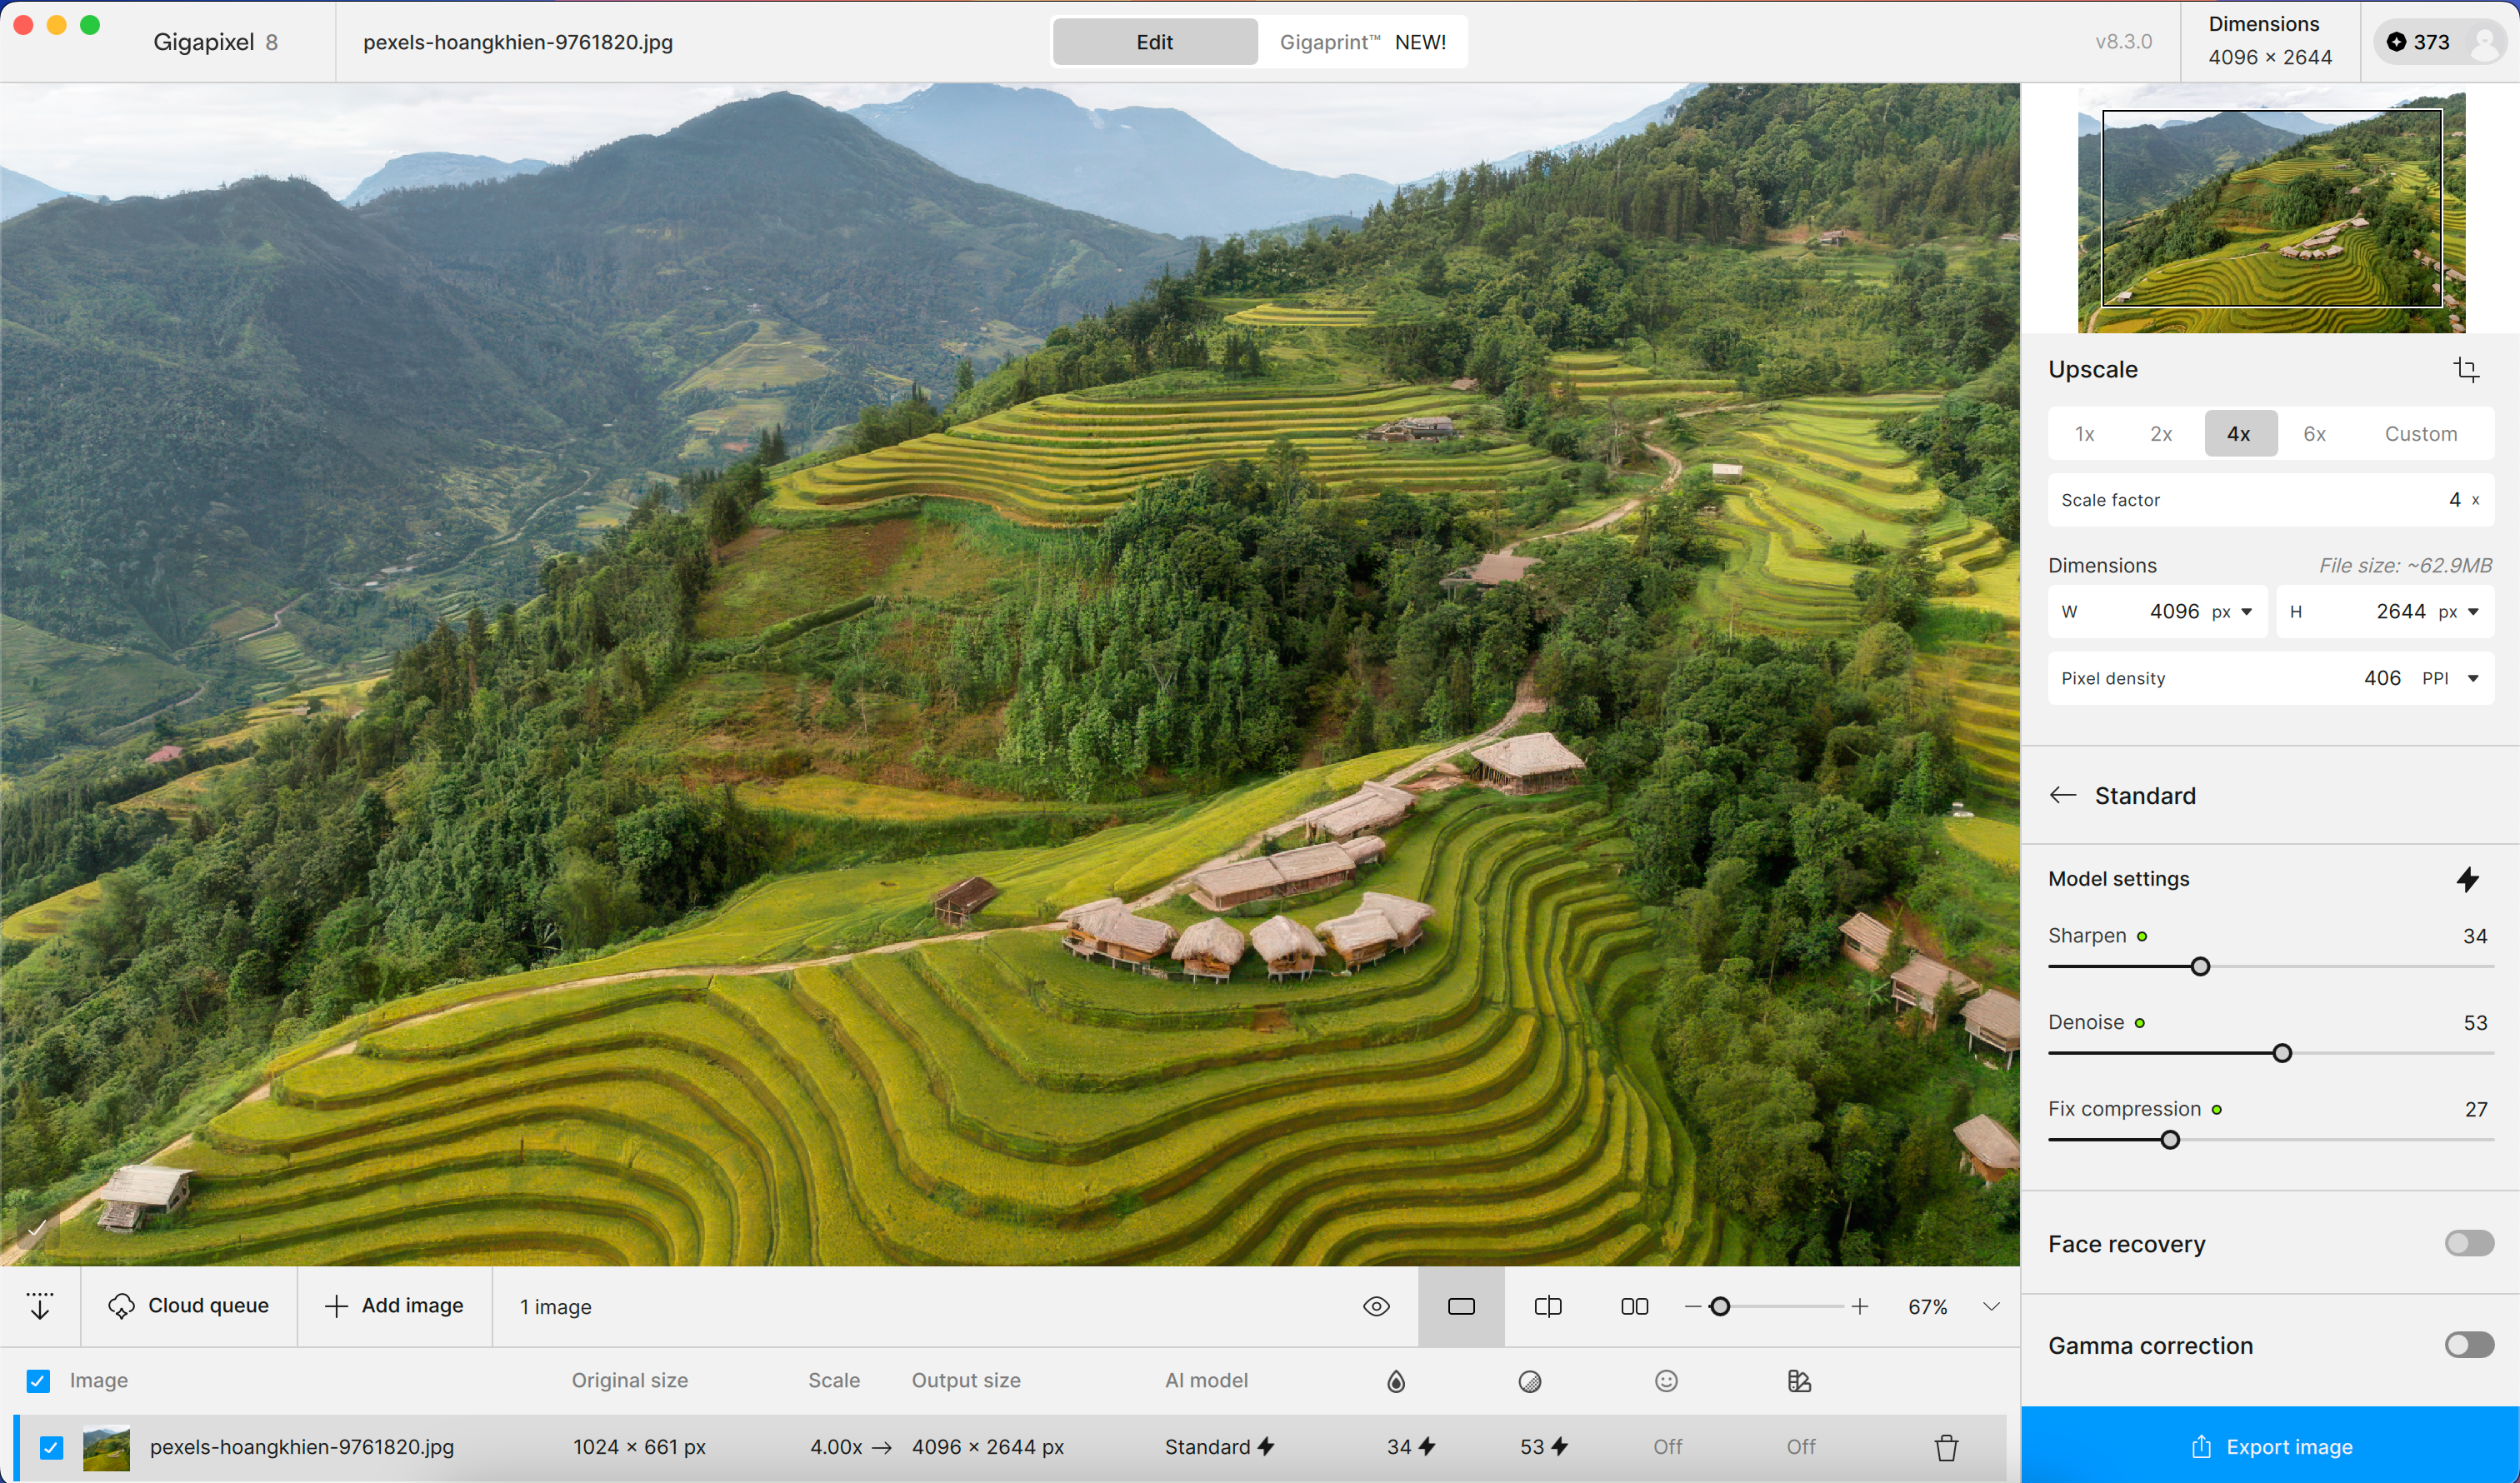Enable the Face recovery switch
Screen dimensions: 2520x1483
[x=2468, y=1243]
